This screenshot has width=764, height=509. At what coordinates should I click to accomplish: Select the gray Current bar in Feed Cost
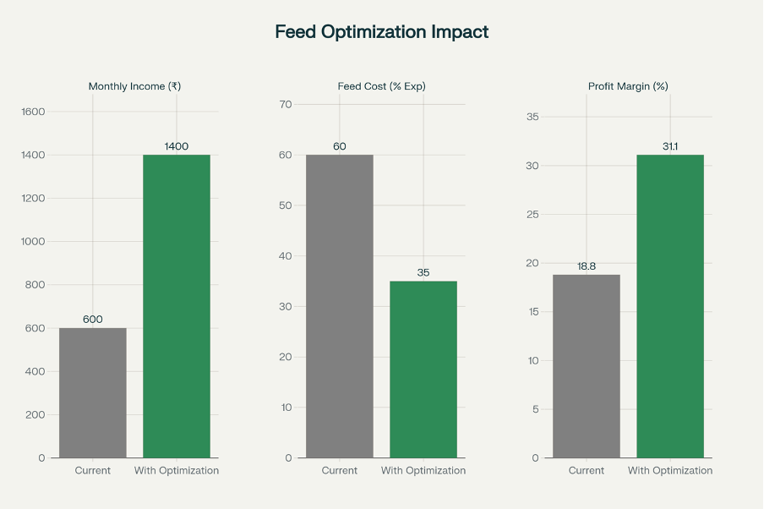(339, 306)
